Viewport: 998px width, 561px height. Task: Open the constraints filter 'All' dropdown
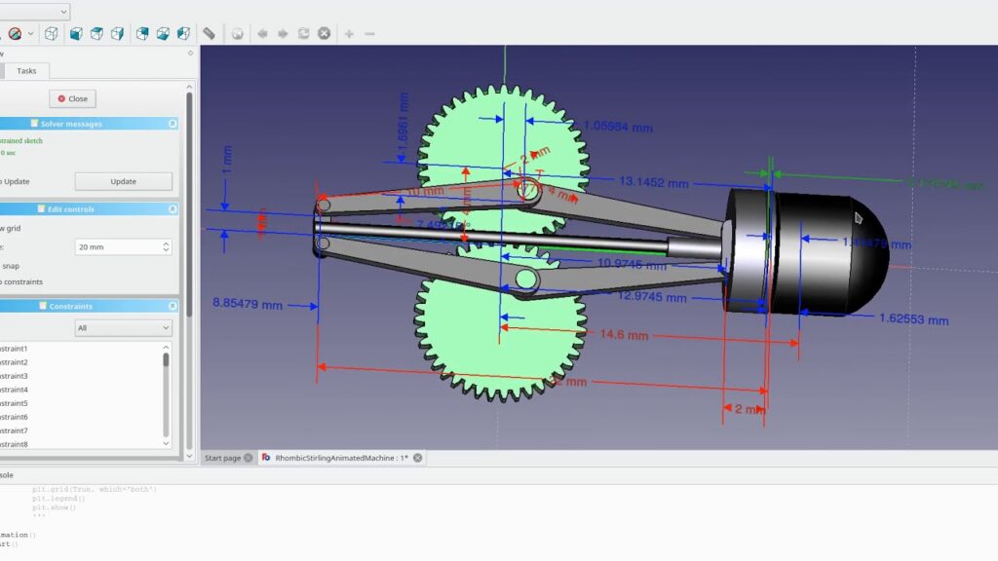pyautogui.click(x=123, y=328)
